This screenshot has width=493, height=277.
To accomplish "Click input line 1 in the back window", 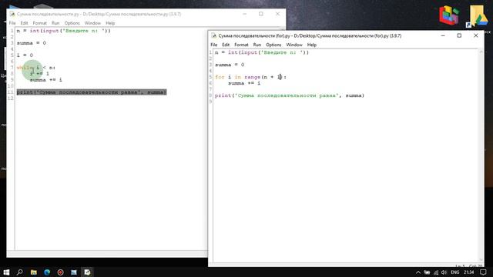I will [63, 31].
